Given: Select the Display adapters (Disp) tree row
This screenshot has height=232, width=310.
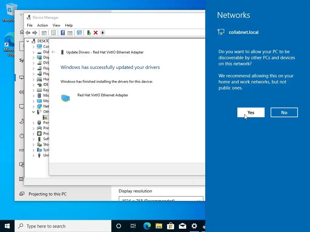Looking at the screenshot, I should pyautogui.click(x=43, y=57).
